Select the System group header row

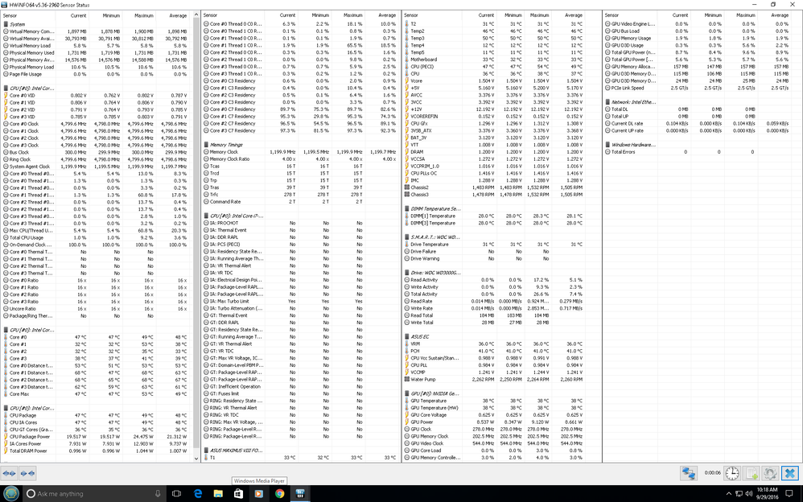click(x=97, y=24)
